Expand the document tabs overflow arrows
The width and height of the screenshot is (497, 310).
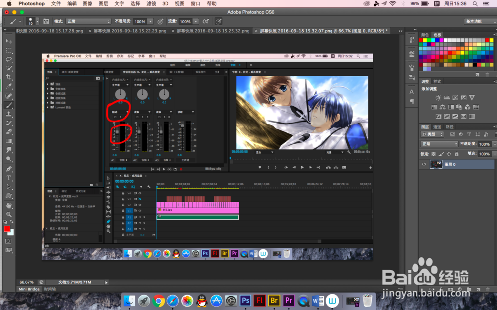coord(400,31)
